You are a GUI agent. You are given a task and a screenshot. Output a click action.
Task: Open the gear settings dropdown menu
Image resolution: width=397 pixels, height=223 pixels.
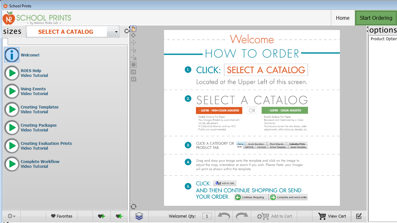11,216
